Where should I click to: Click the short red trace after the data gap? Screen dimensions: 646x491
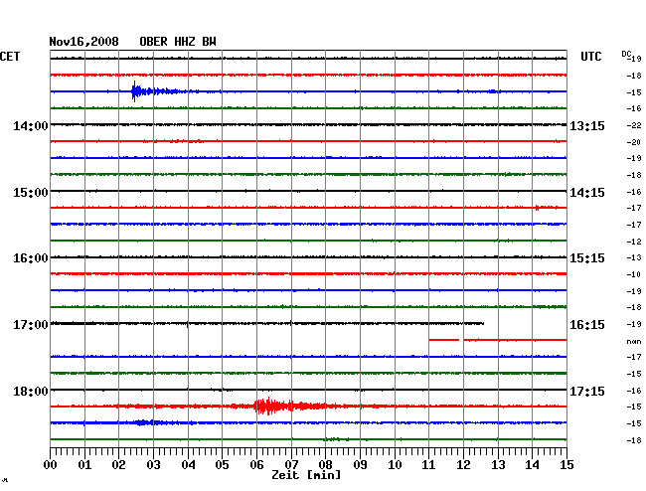tap(444, 340)
